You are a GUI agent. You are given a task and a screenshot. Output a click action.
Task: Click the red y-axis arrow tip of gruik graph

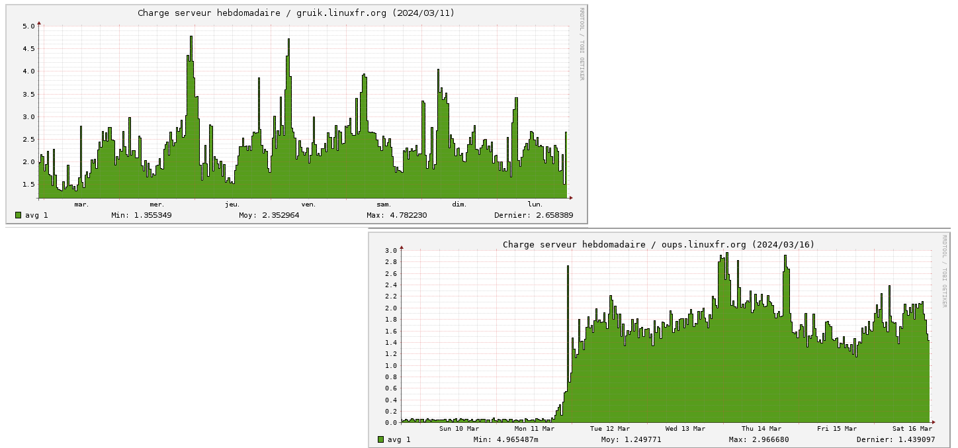[39, 23]
